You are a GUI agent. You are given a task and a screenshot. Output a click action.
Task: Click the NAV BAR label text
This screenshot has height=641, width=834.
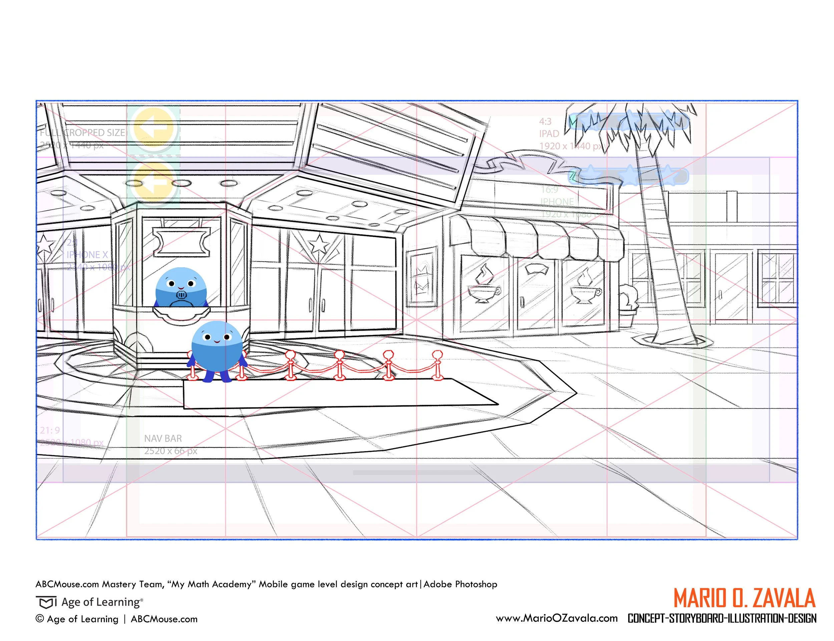[x=163, y=438]
